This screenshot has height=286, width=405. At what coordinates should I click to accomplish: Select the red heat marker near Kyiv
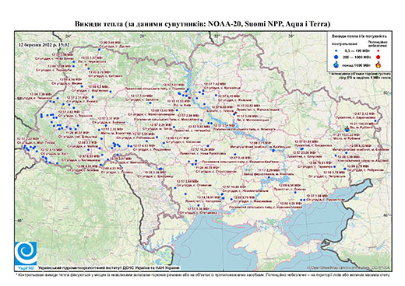(189, 98)
